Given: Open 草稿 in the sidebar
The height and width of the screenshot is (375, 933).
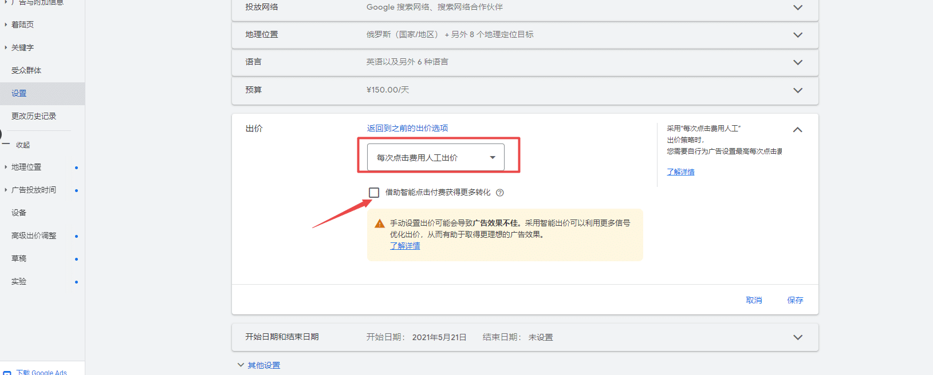Looking at the screenshot, I should pos(19,258).
